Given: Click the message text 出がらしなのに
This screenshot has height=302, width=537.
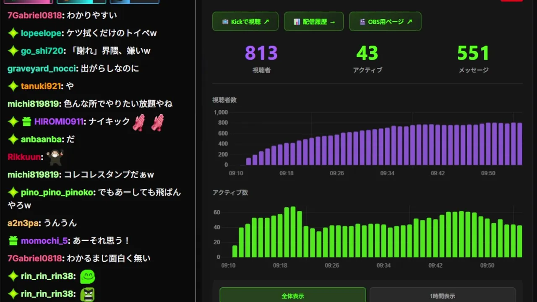Looking at the screenshot, I should (110, 68).
